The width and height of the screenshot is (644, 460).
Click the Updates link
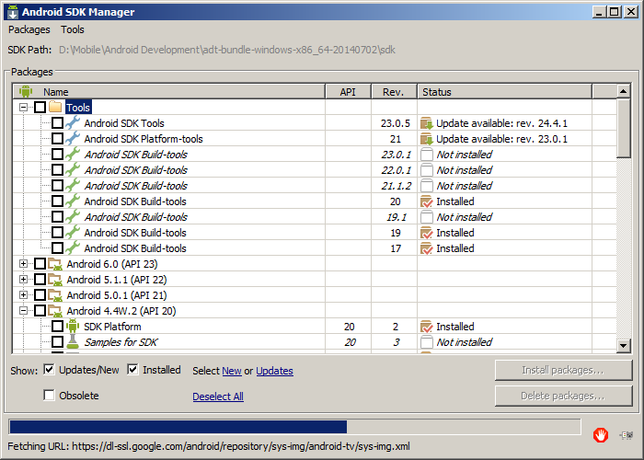[274, 371]
